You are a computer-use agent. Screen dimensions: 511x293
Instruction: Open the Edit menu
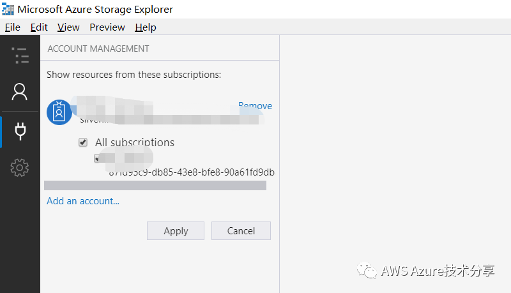39,27
